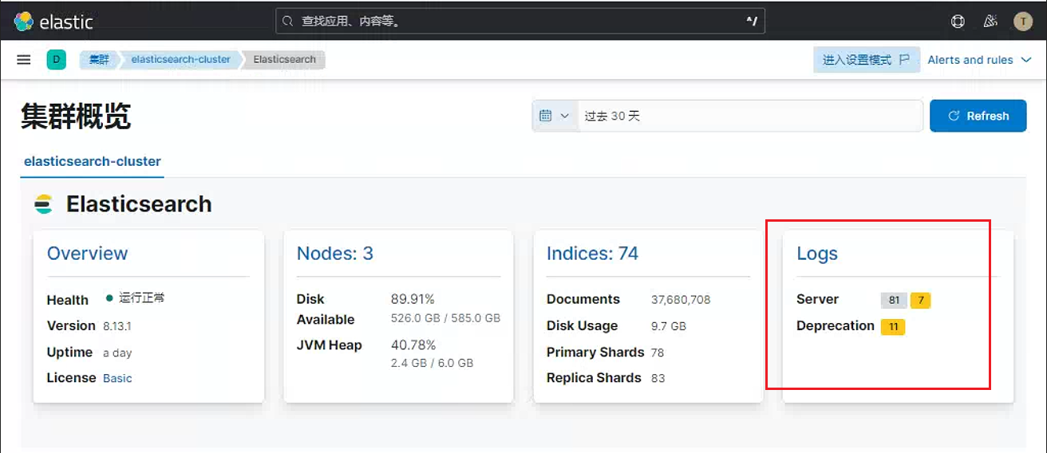
Task: Click the uptime value a day
Action: pos(117,353)
